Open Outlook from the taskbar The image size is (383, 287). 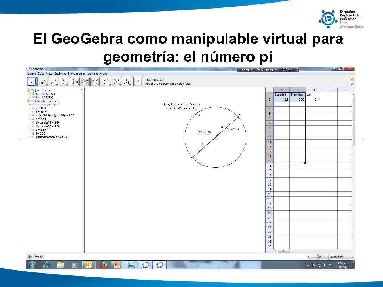(x=89, y=265)
